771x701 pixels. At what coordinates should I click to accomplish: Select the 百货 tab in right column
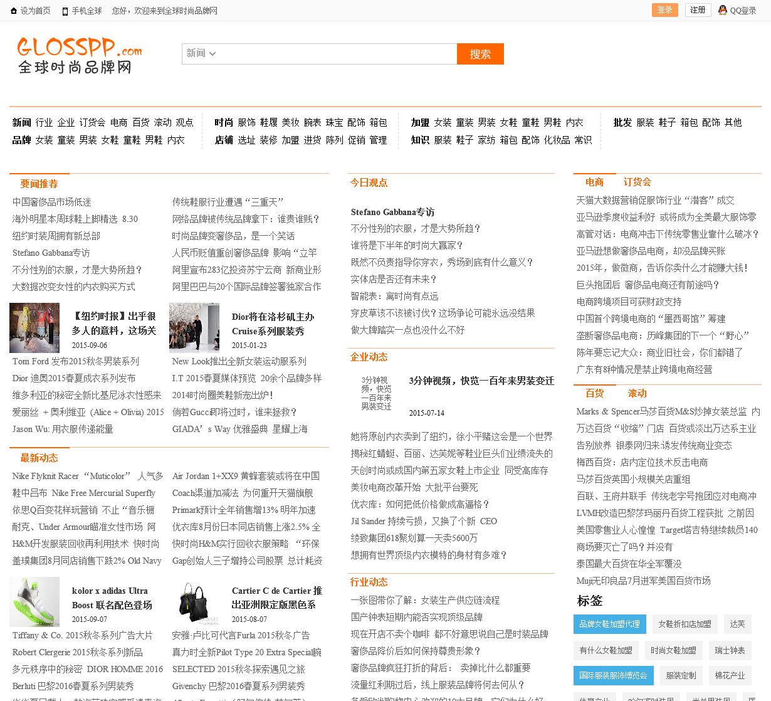(594, 393)
